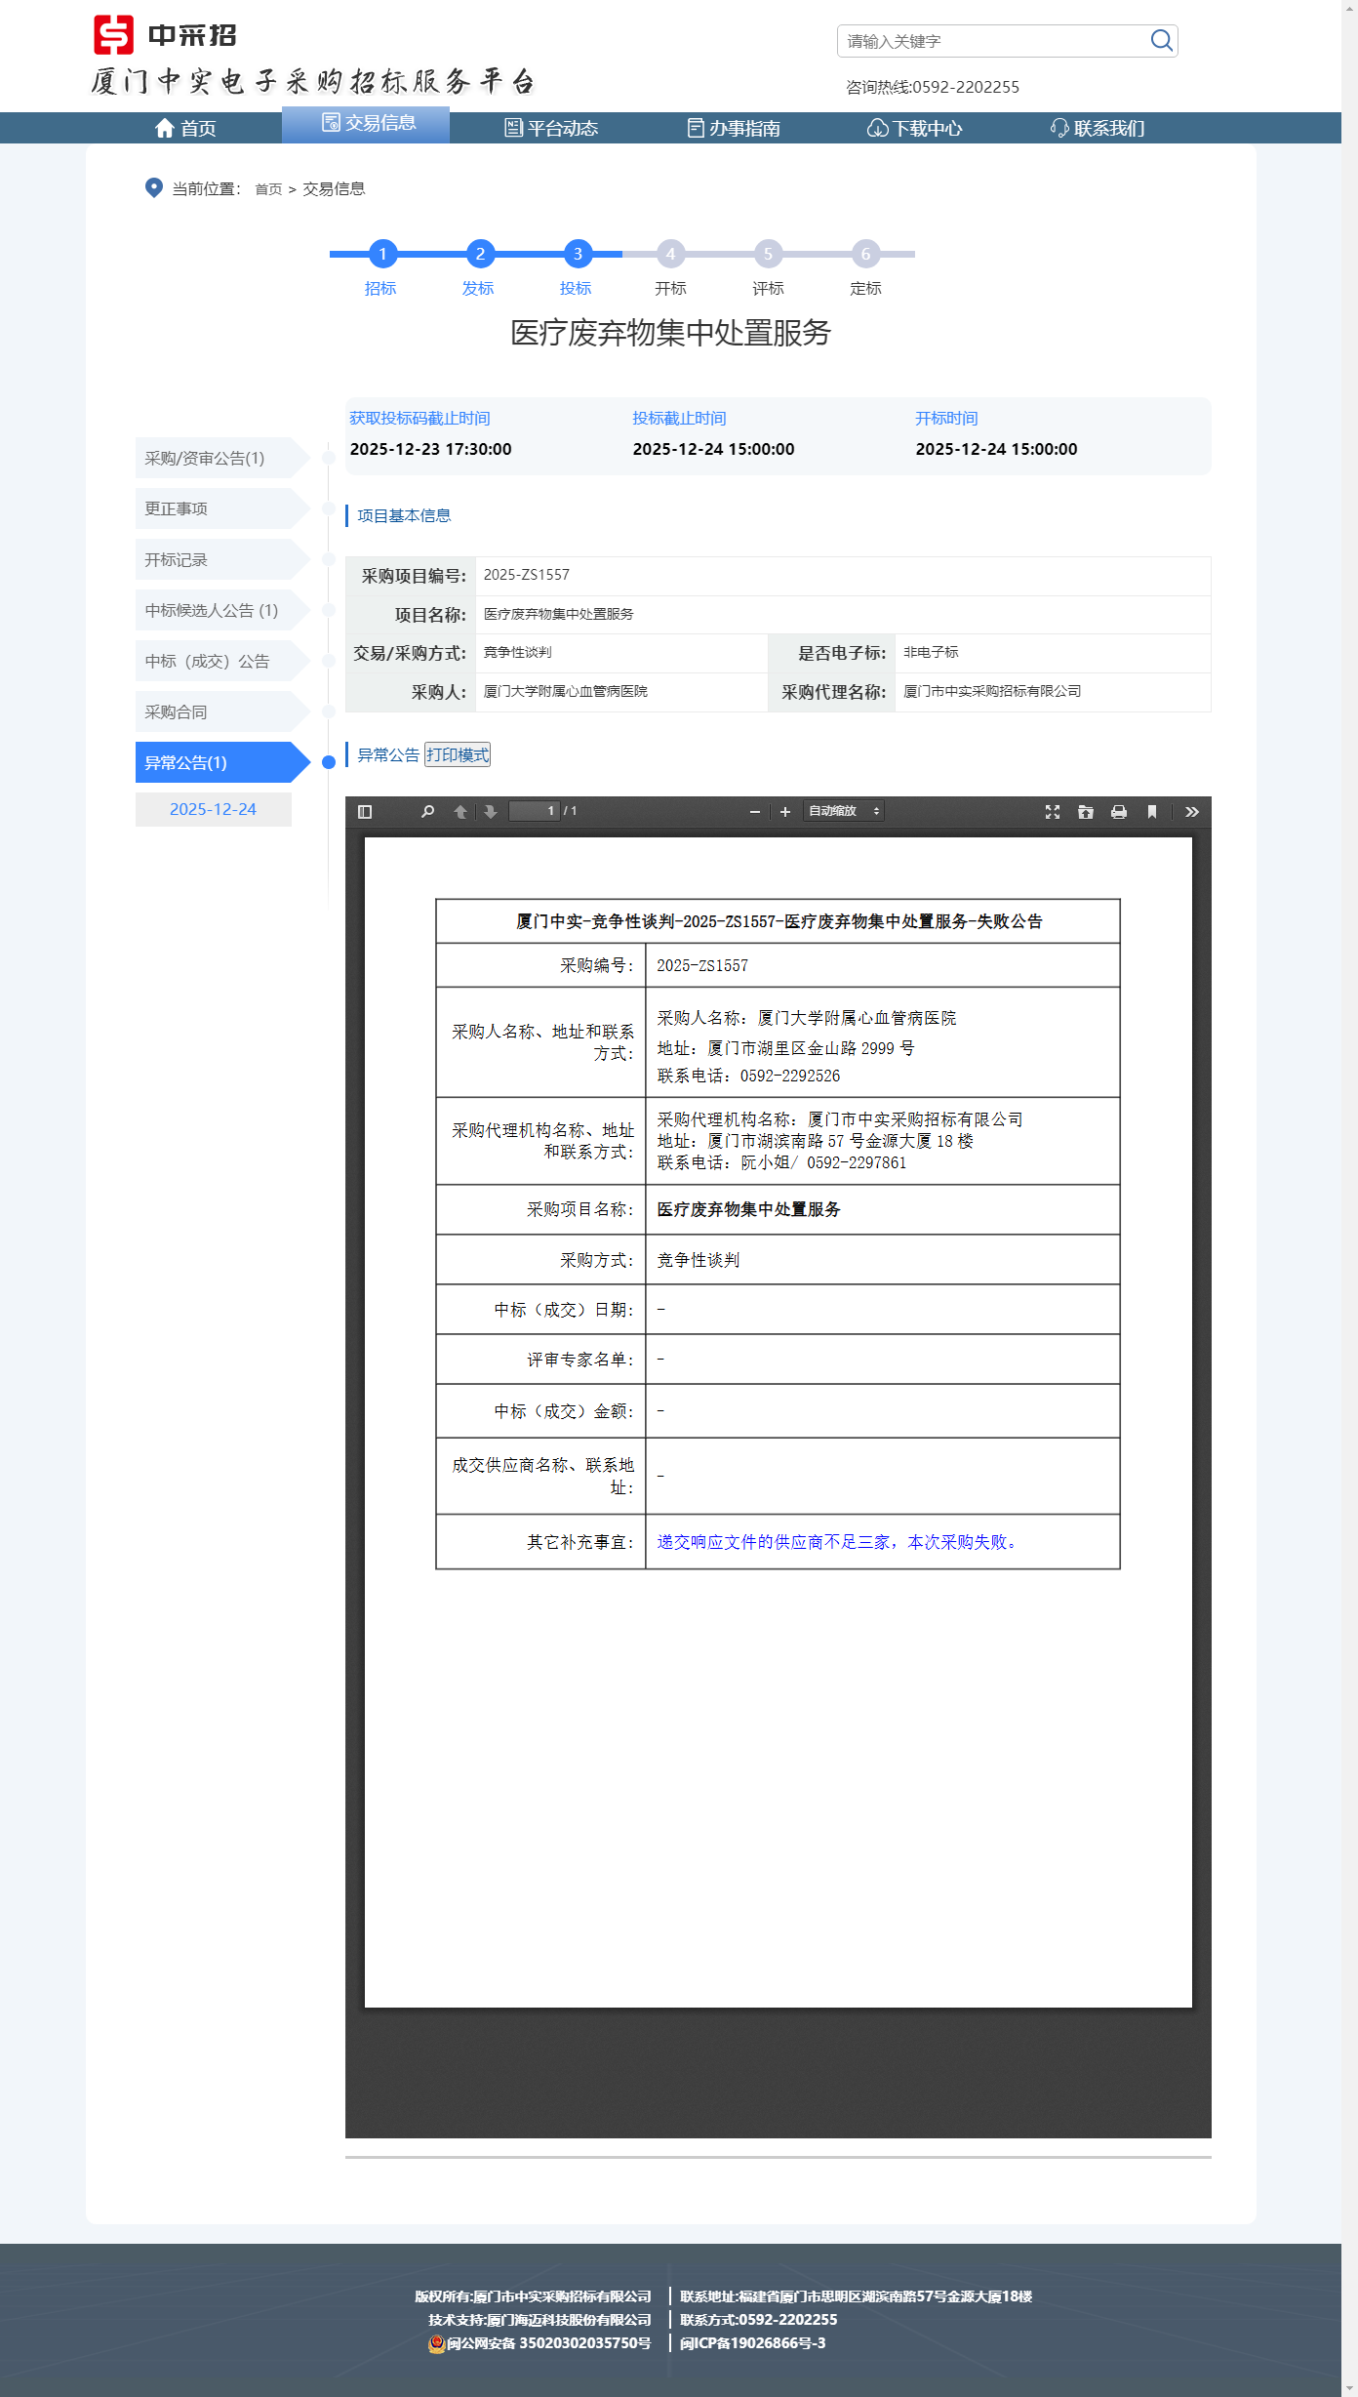The width and height of the screenshot is (1358, 2397).
Task: Click the hotline 咨询热线:0592-2202255 text
Action: [x=933, y=87]
